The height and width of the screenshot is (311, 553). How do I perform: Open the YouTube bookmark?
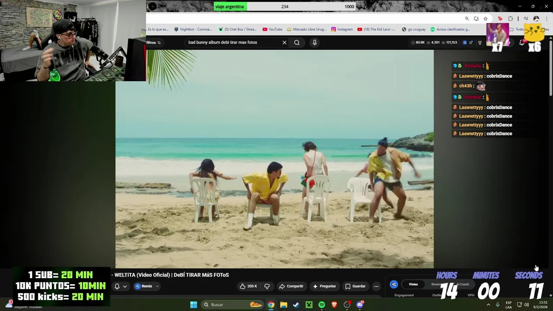pyautogui.click(x=272, y=29)
